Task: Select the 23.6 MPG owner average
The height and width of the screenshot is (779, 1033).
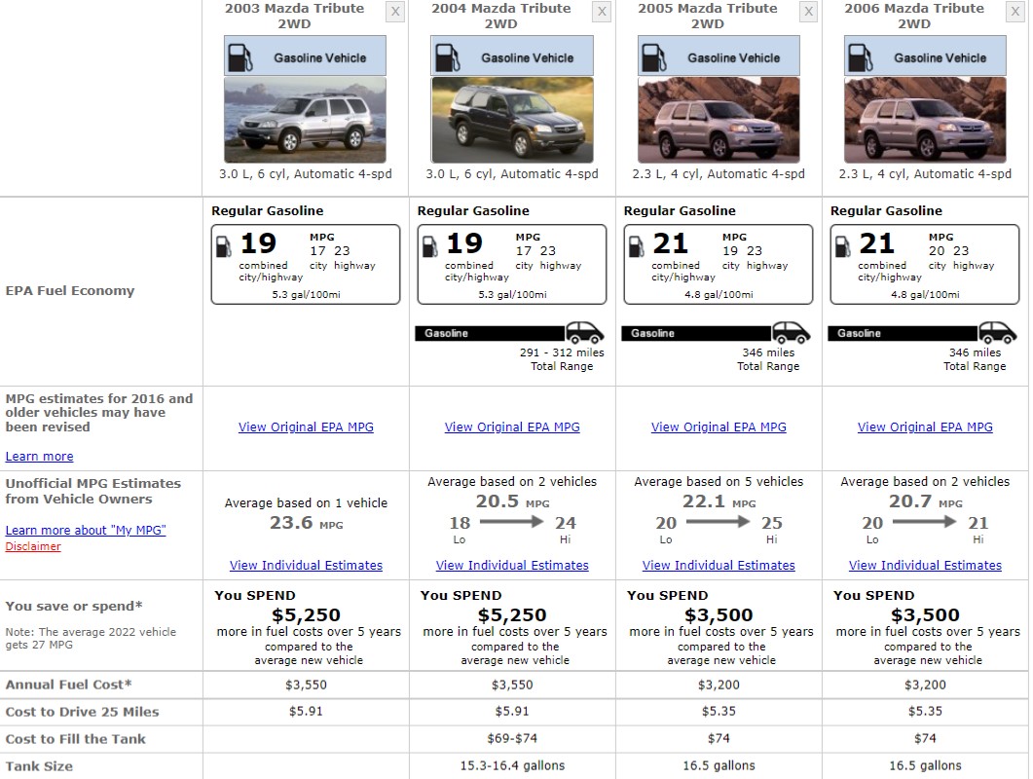Action: (306, 523)
